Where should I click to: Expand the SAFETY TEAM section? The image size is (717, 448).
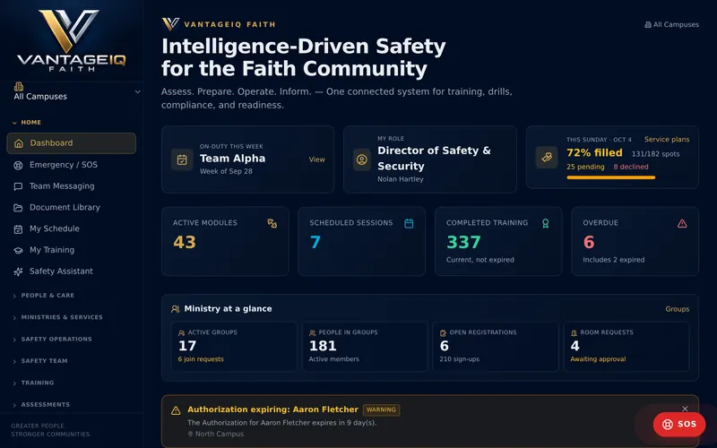(x=39, y=361)
